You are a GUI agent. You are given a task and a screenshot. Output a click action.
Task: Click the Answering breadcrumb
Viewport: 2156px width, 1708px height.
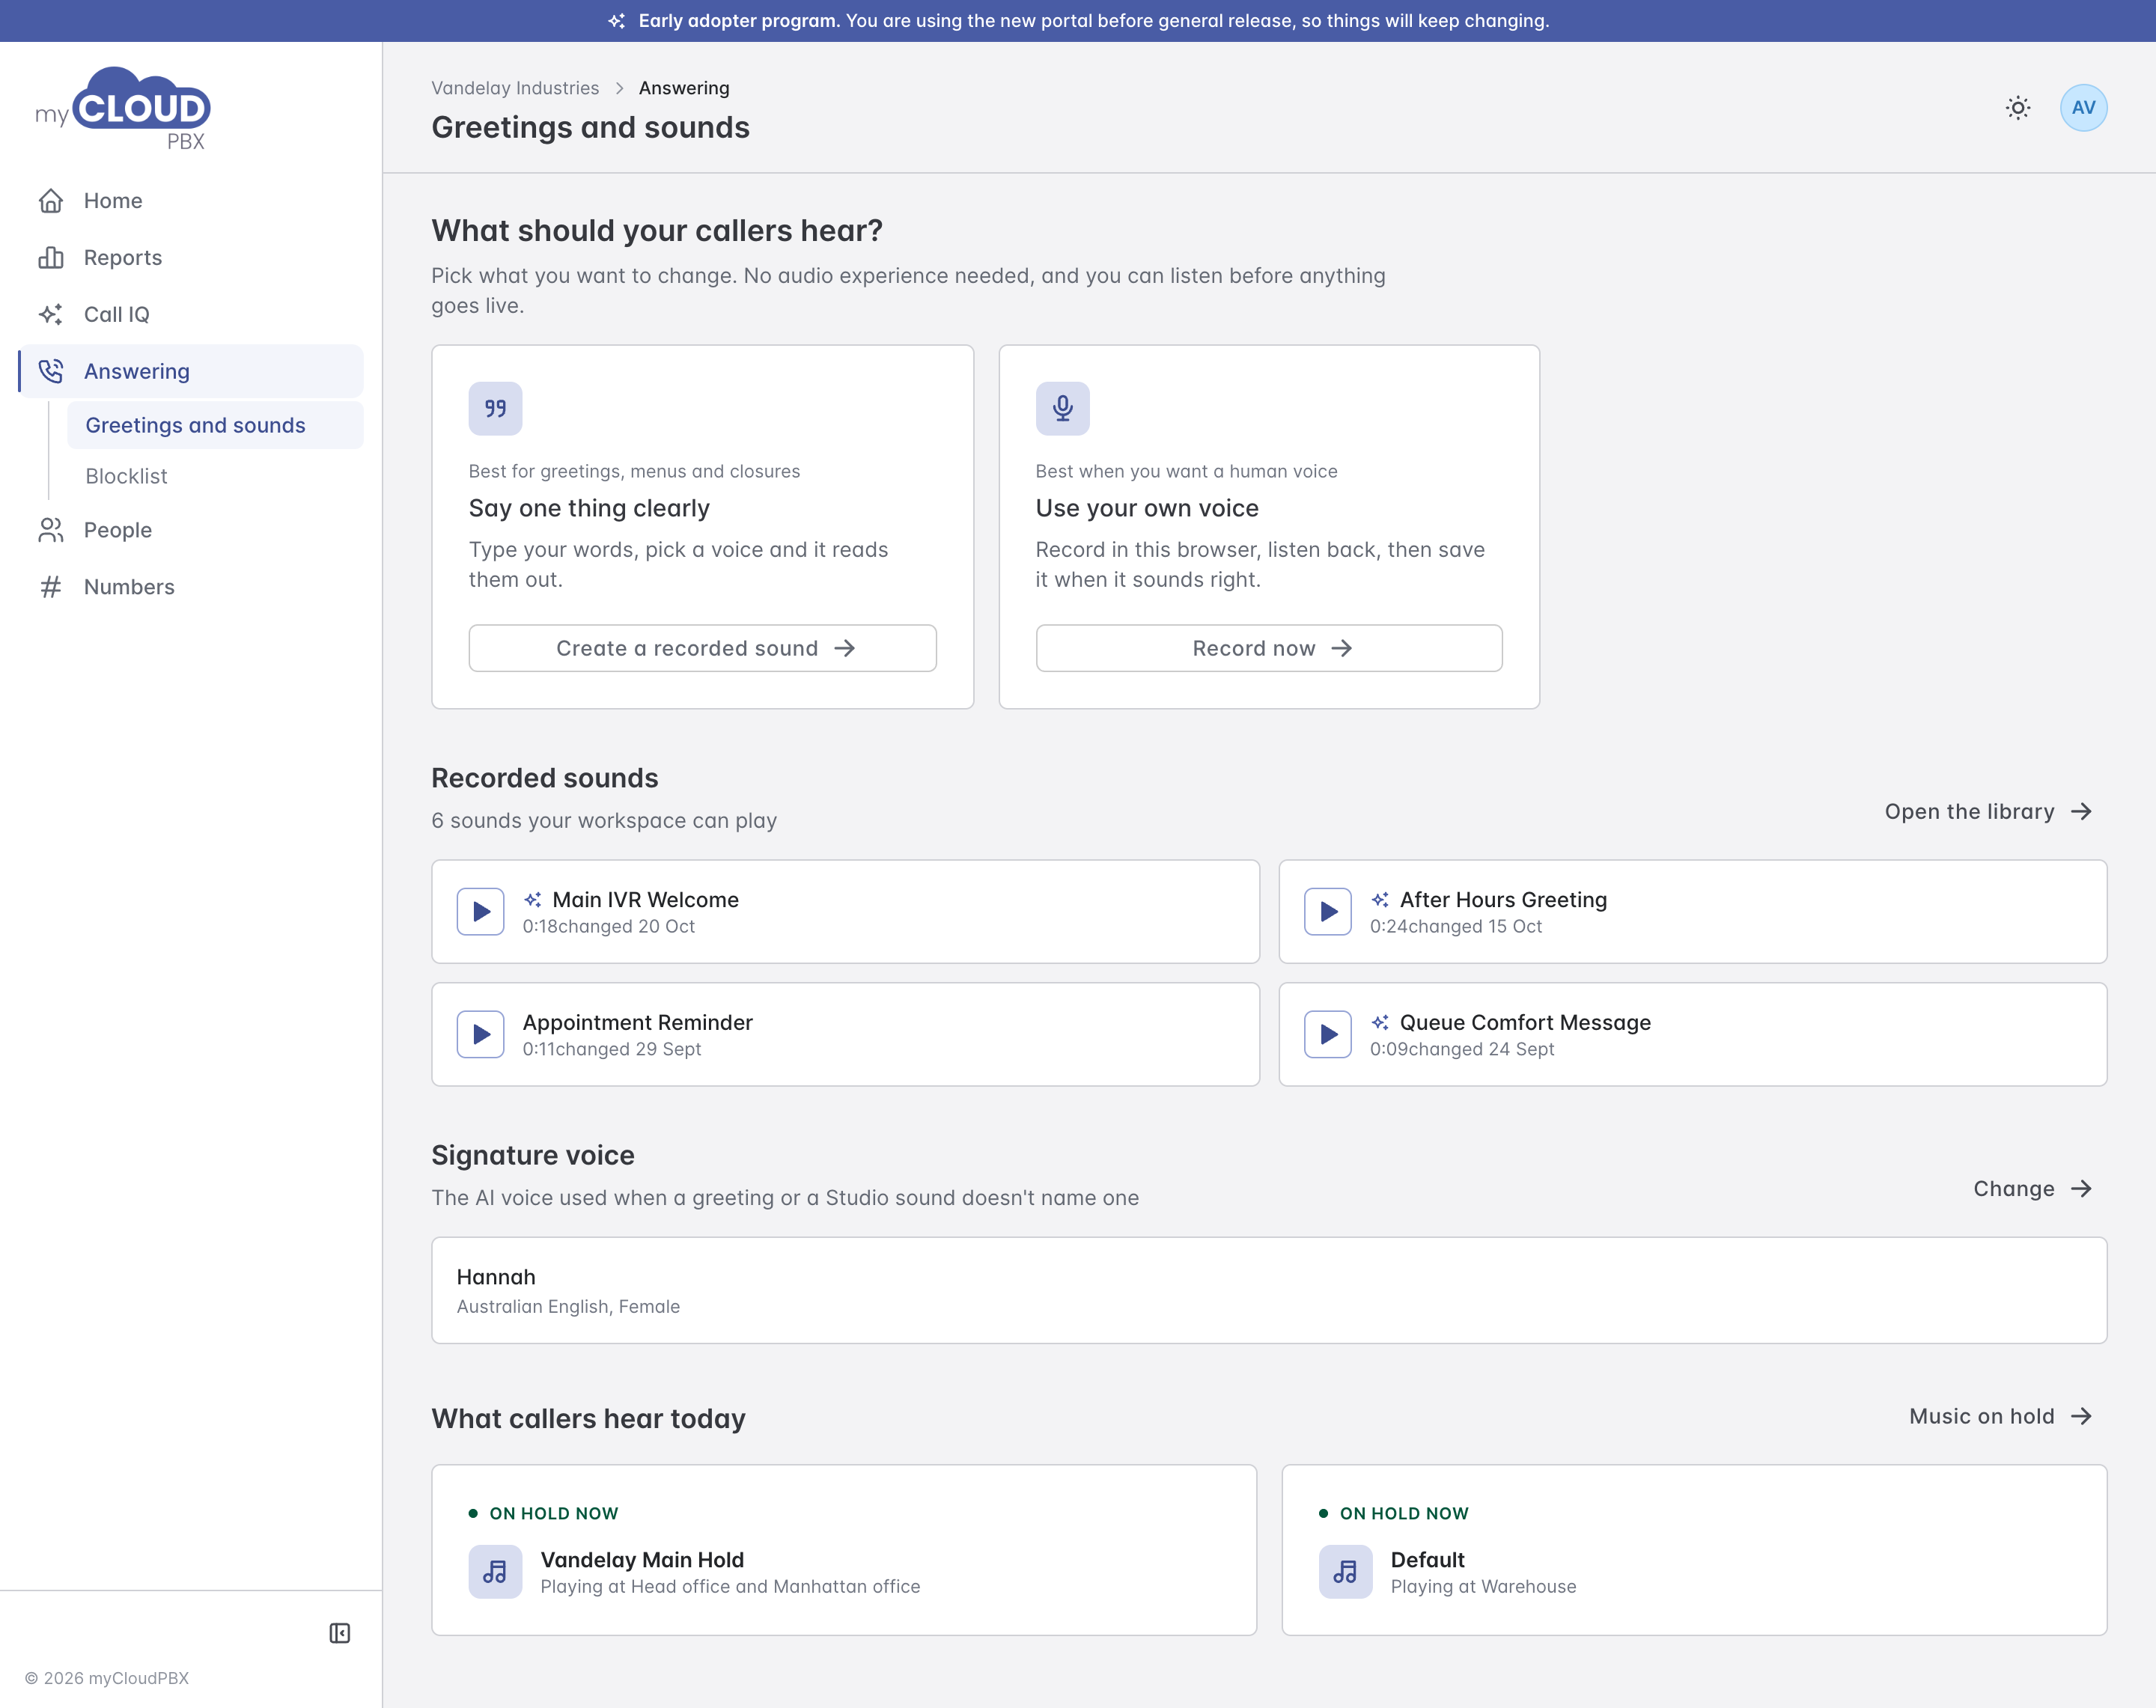[x=684, y=88]
